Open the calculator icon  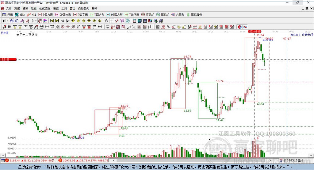tap(140, 21)
